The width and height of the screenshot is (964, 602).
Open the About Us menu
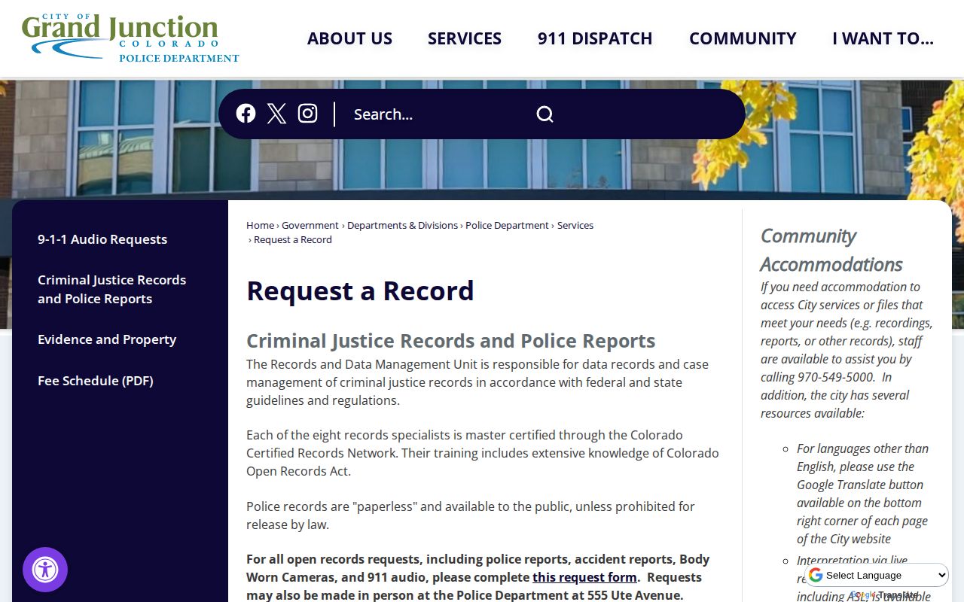349,38
